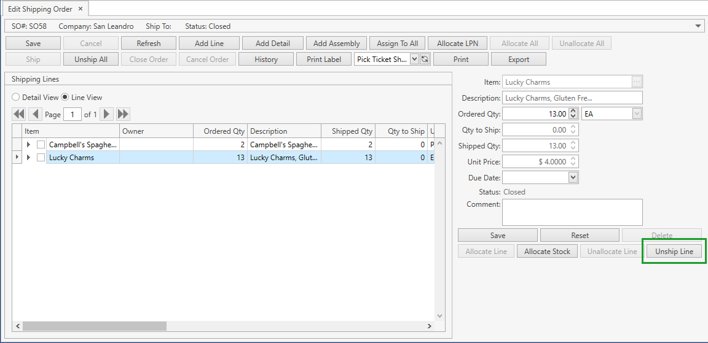Check the Campbell's Spaghetti row checkbox
Image resolution: width=708 pixels, height=343 pixels.
click(x=41, y=145)
